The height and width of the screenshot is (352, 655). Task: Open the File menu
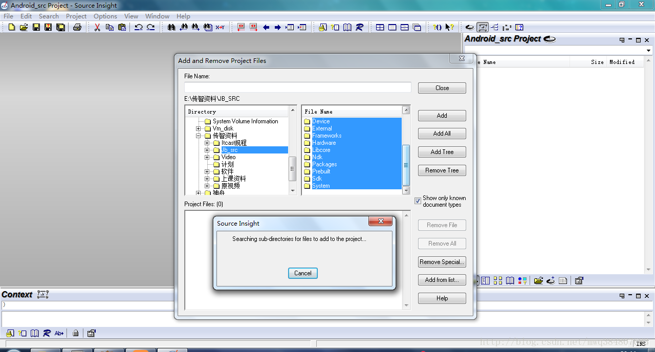pos(9,16)
